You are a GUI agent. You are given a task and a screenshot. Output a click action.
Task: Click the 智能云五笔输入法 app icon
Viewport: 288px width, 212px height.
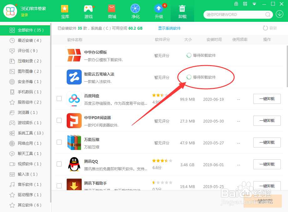pos(74,77)
